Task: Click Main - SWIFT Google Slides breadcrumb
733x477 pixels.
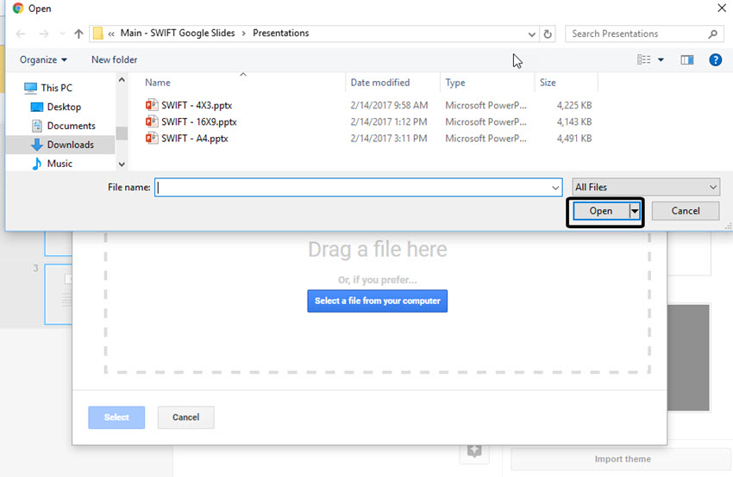Action: point(178,33)
